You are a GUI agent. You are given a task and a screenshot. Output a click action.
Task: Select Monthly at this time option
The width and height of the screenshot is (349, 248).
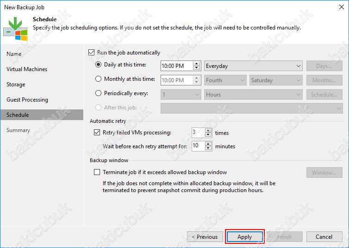pos(98,79)
